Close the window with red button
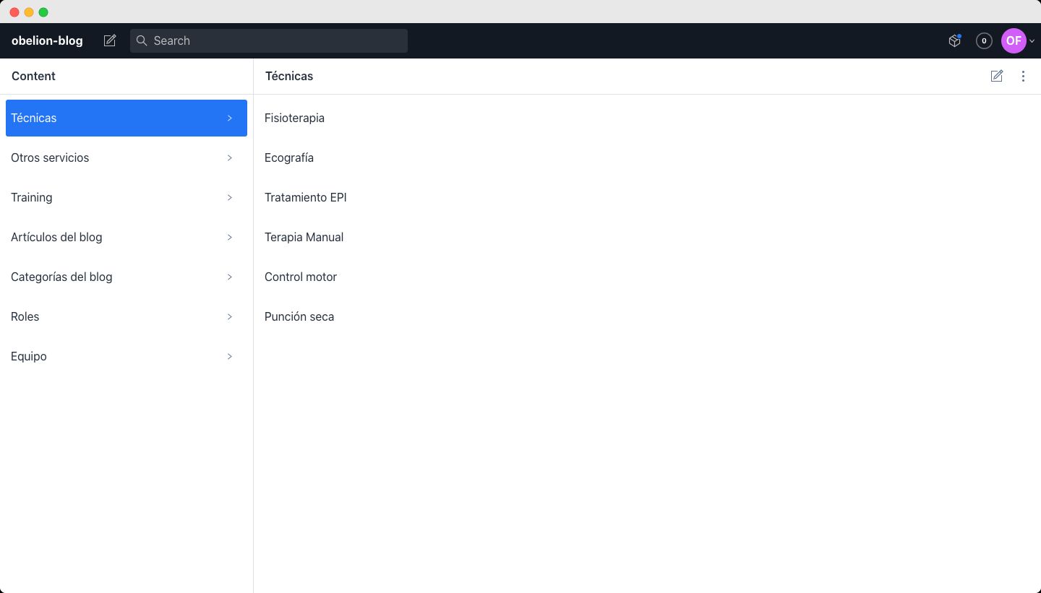Screen dimensions: 1041x593 click(x=14, y=12)
